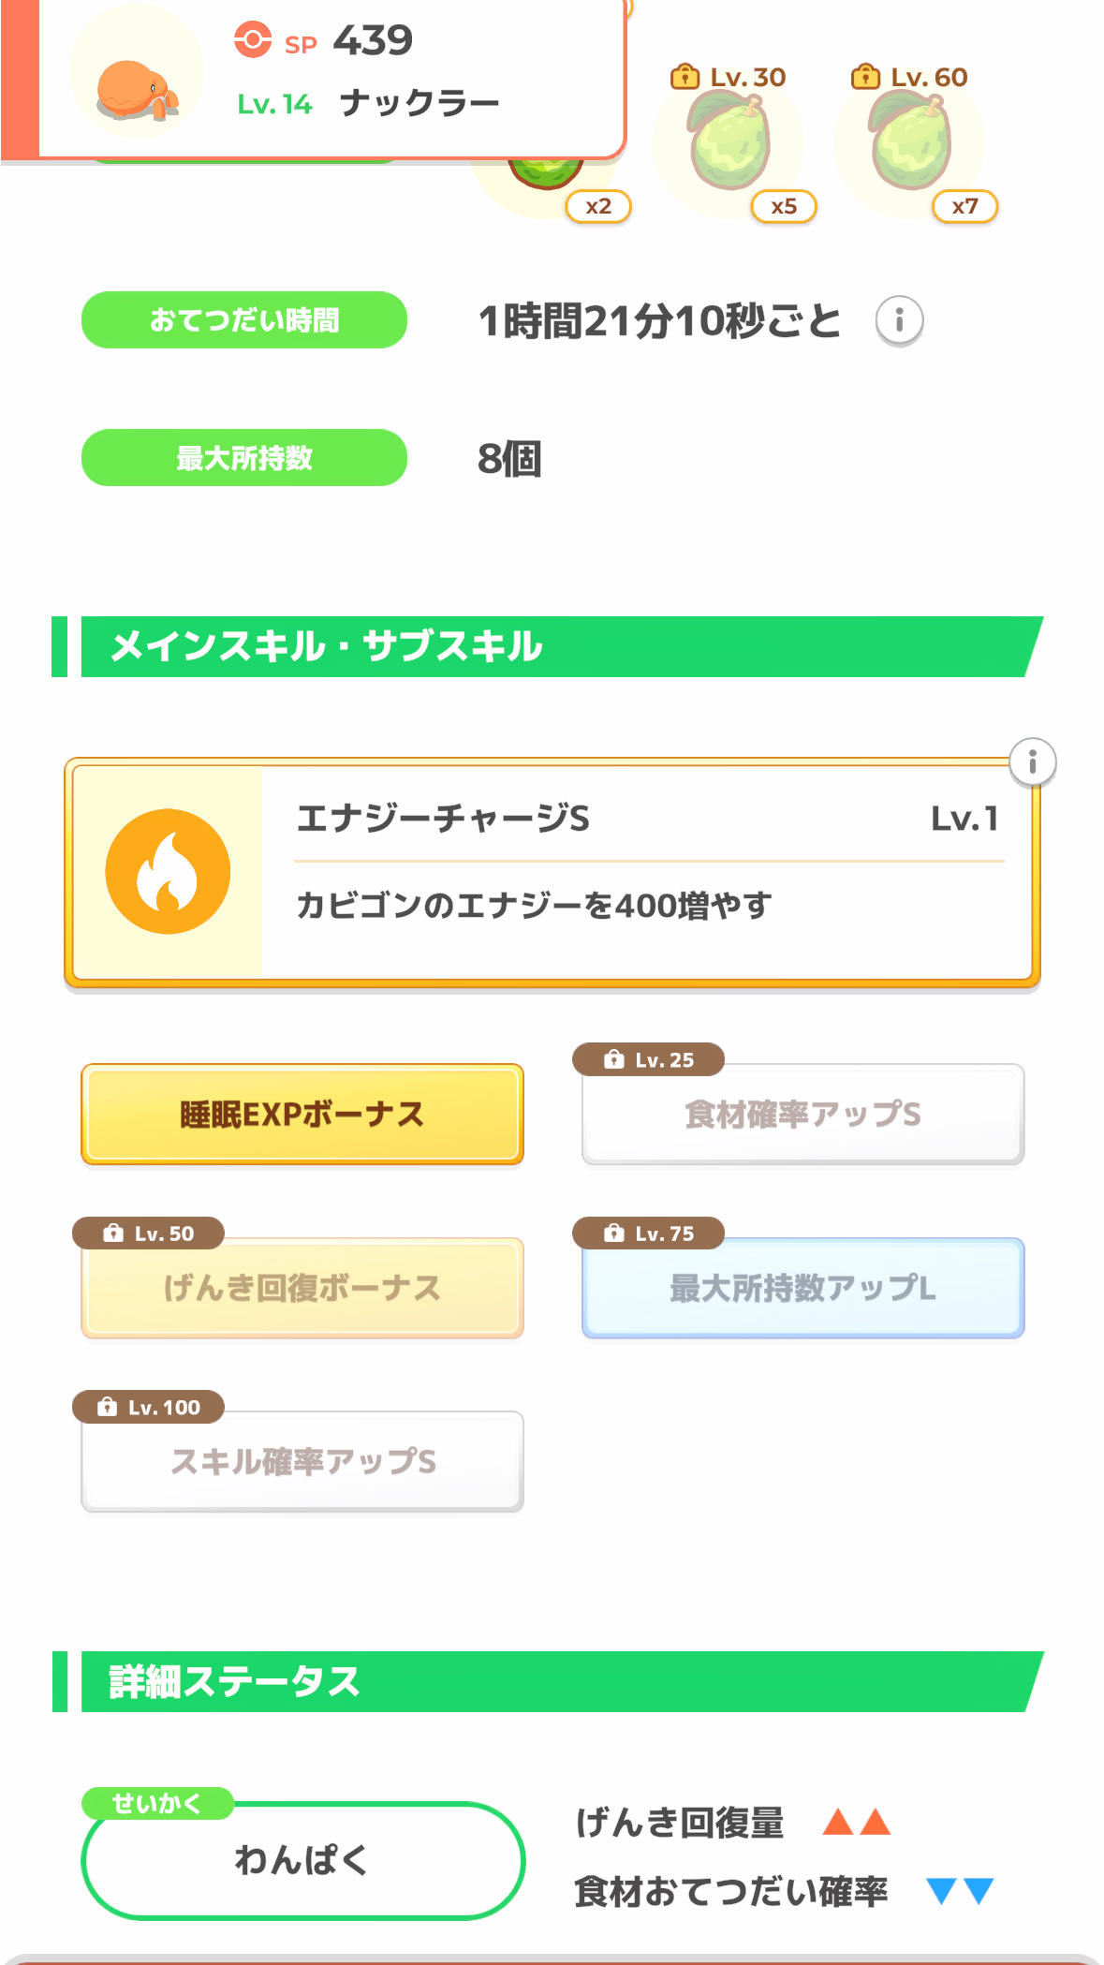The image size is (1104, 1965).
Task: Tap the おてつだい時間 green label
Action: tap(243, 320)
